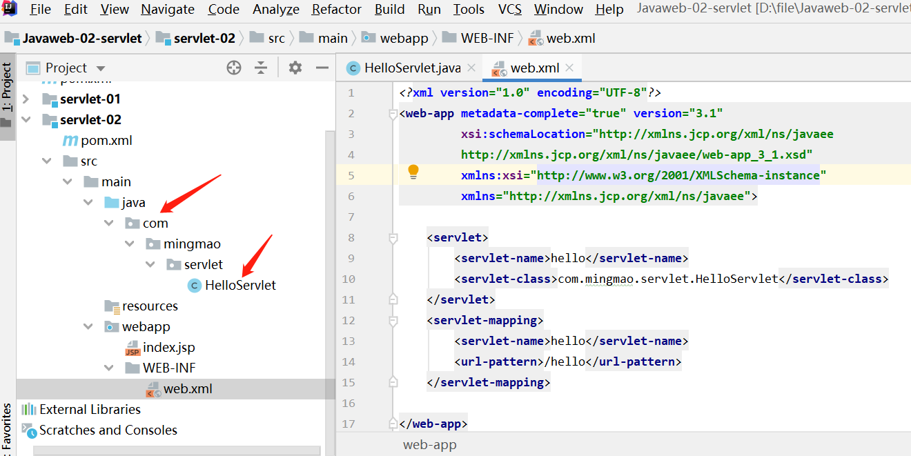Open the Edit menu

(75, 9)
